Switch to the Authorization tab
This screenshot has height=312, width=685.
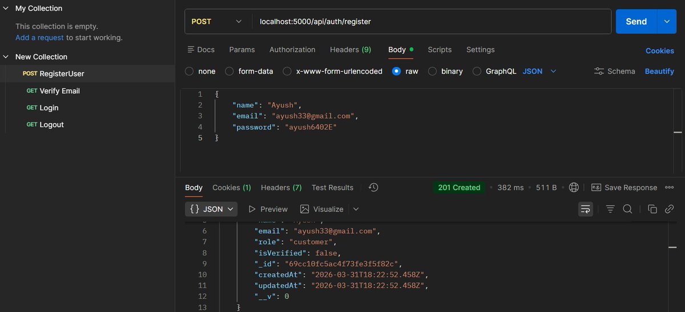(x=292, y=50)
